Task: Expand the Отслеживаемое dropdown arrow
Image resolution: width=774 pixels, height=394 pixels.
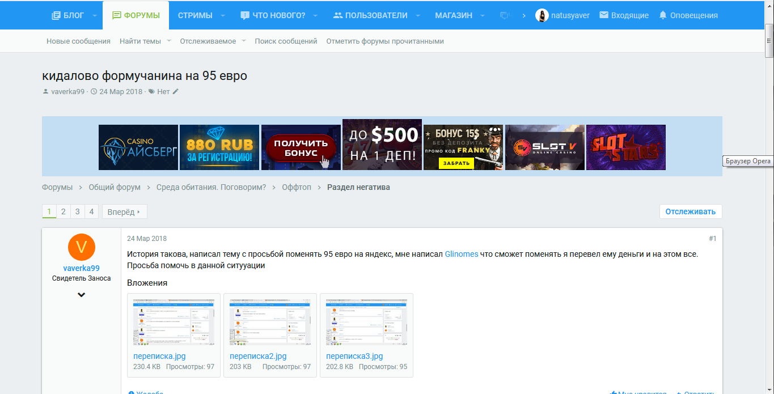Action: click(244, 41)
